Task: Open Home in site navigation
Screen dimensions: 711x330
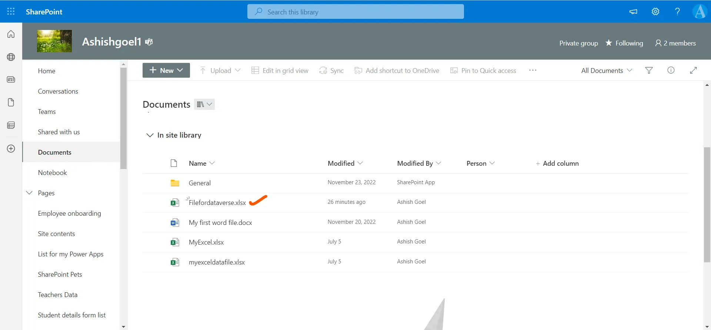Action: point(47,71)
